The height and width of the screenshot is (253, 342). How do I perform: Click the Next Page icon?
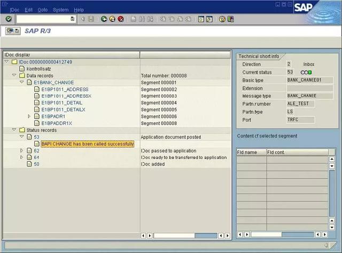pos(180,19)
